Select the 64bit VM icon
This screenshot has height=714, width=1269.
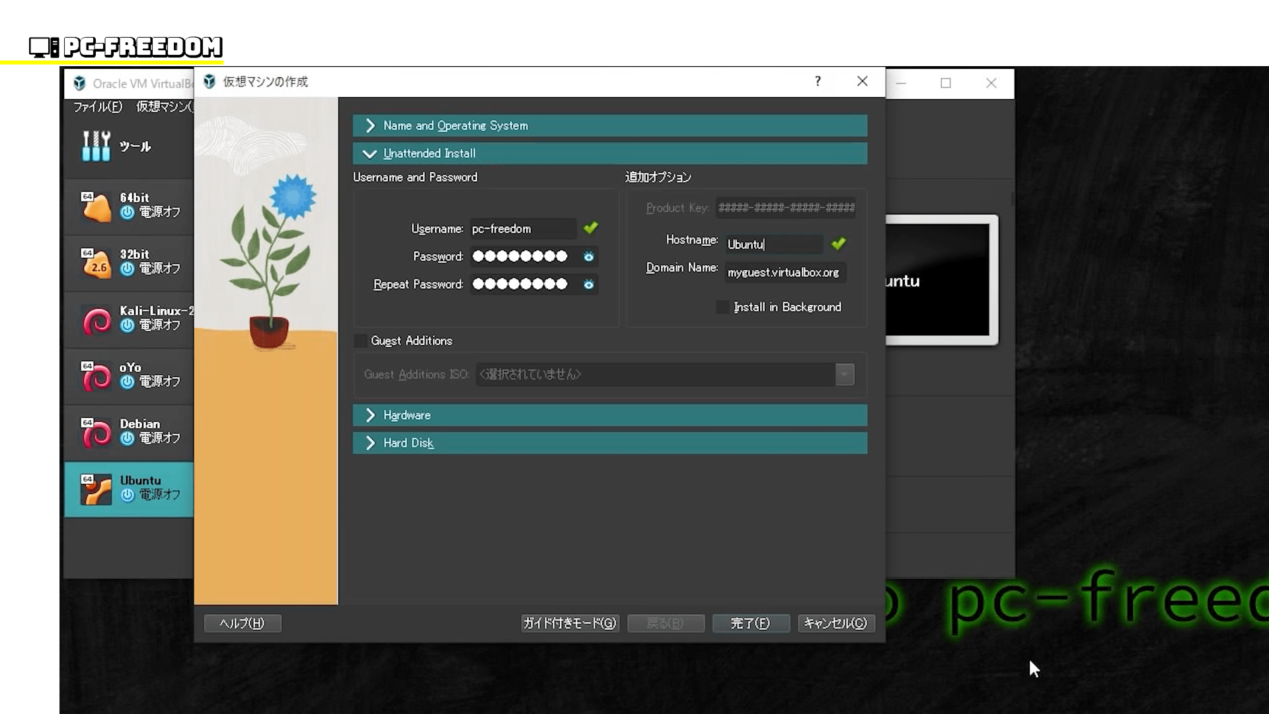(x=96, y=207)
